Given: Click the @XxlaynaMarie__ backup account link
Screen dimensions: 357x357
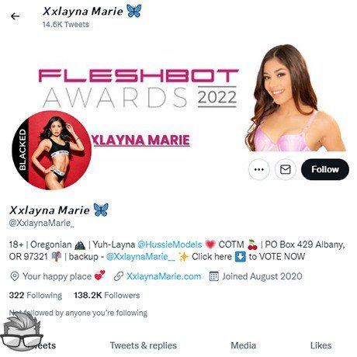Looking at the screenshot, I should 140,257.
